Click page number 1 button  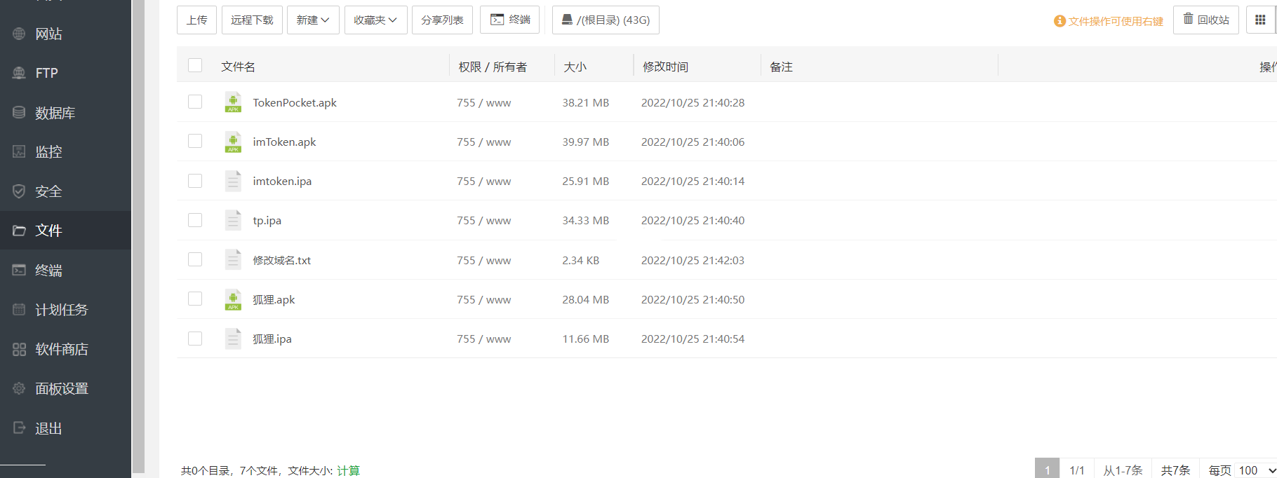pyautogui.click(x=1047, y=470)
